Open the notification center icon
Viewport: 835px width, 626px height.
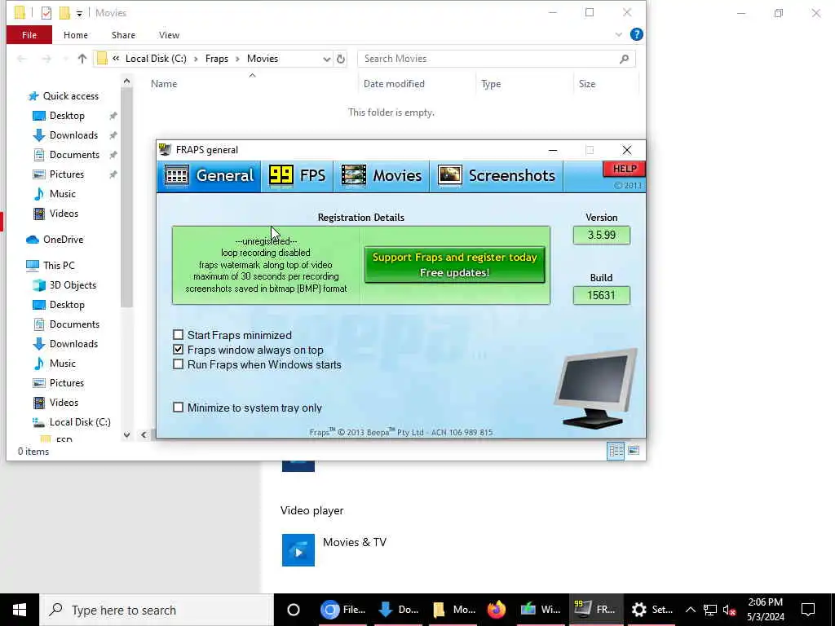808,610
